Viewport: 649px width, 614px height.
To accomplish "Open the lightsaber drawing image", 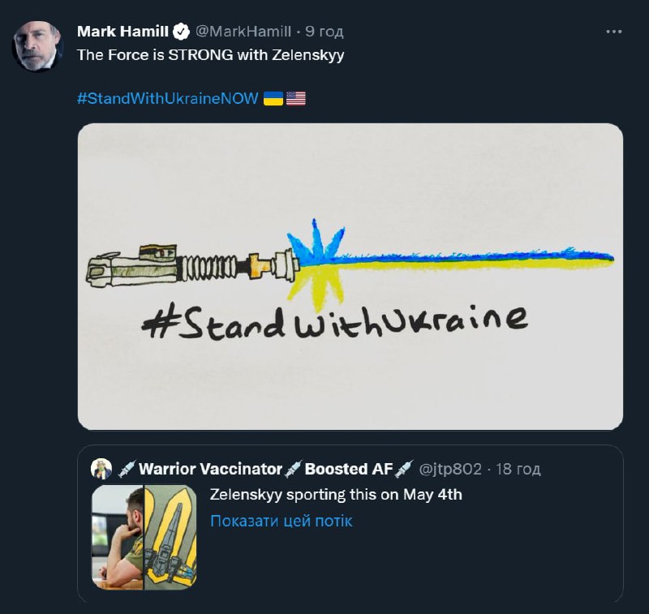I will coord(350,277).
